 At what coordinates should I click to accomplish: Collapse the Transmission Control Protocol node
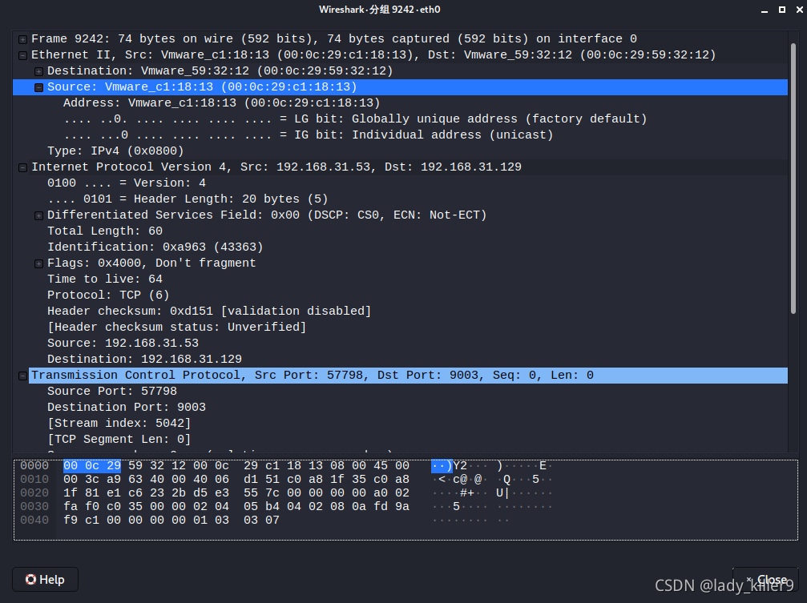pos(22,376)
